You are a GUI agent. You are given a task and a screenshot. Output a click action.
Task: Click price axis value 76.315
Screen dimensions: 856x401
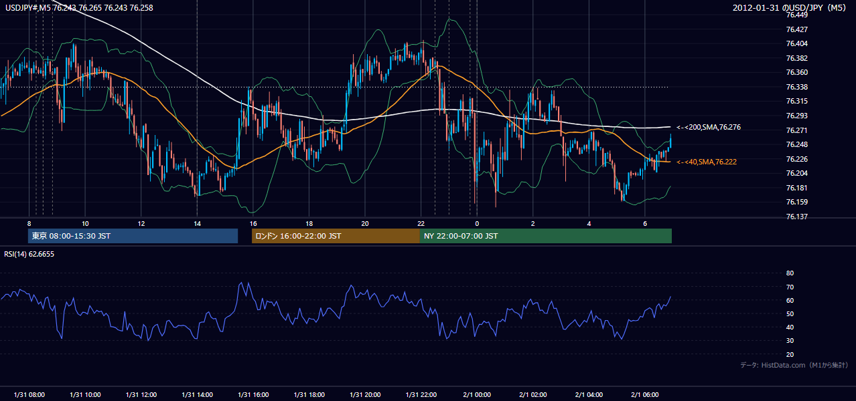[x=796, y=101]
